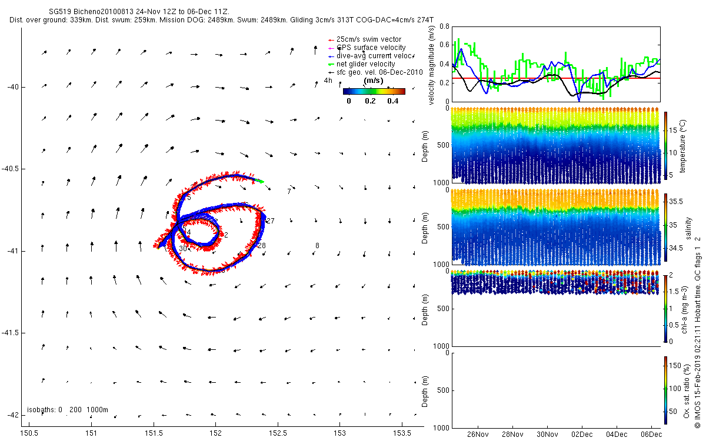Image resolution: width=706 pixels, height=441 pixels.
Task: Click the 'velocity magnitude (m/s)' axis label
Action: tap(431, 66)
